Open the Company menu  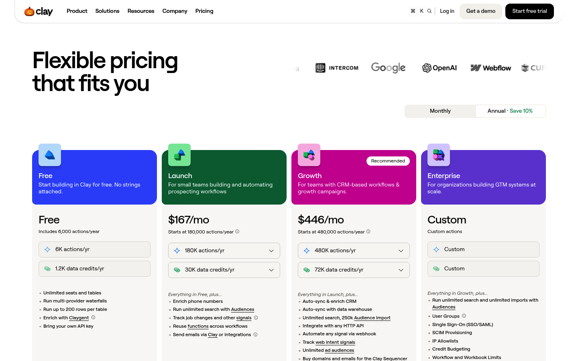tap(175, 11)
